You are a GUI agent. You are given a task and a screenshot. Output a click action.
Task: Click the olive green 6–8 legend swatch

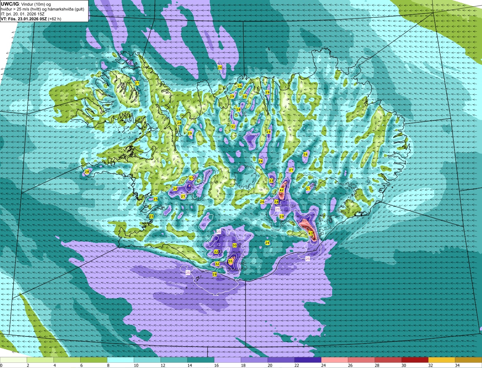tap(94, 360)
